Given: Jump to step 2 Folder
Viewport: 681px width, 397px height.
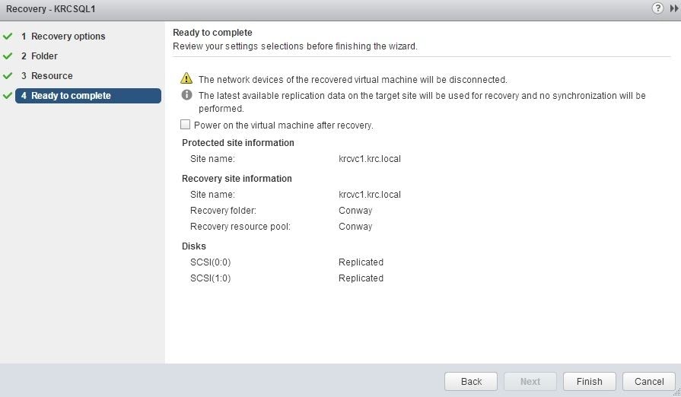Looking at the screenshot, I should pyautogui.click(x=44, y=56).
